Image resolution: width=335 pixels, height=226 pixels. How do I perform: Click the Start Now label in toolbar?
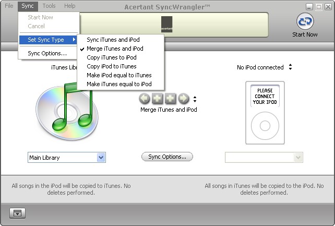[305, 34]
